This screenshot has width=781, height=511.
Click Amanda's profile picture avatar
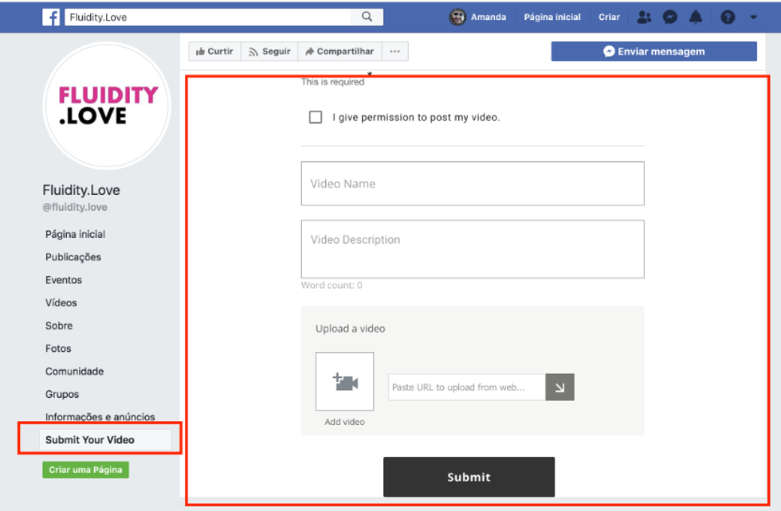coord(457,17)
